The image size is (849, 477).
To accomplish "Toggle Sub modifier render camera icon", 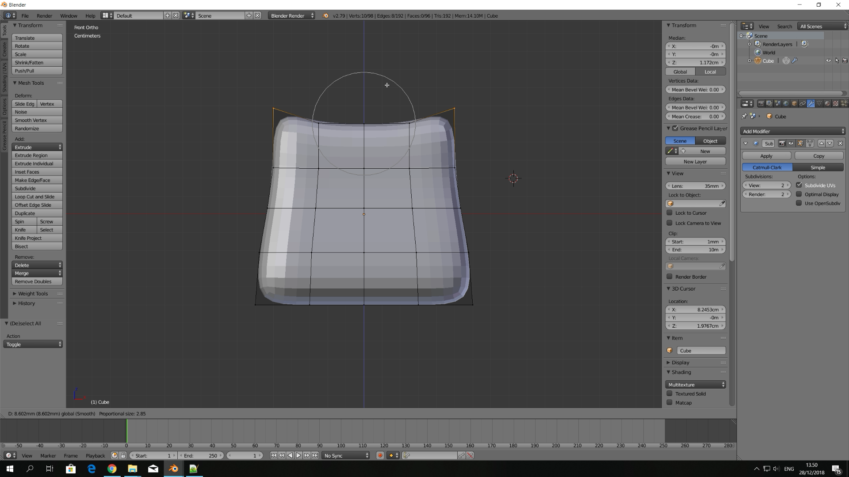I will coord(782,143).
